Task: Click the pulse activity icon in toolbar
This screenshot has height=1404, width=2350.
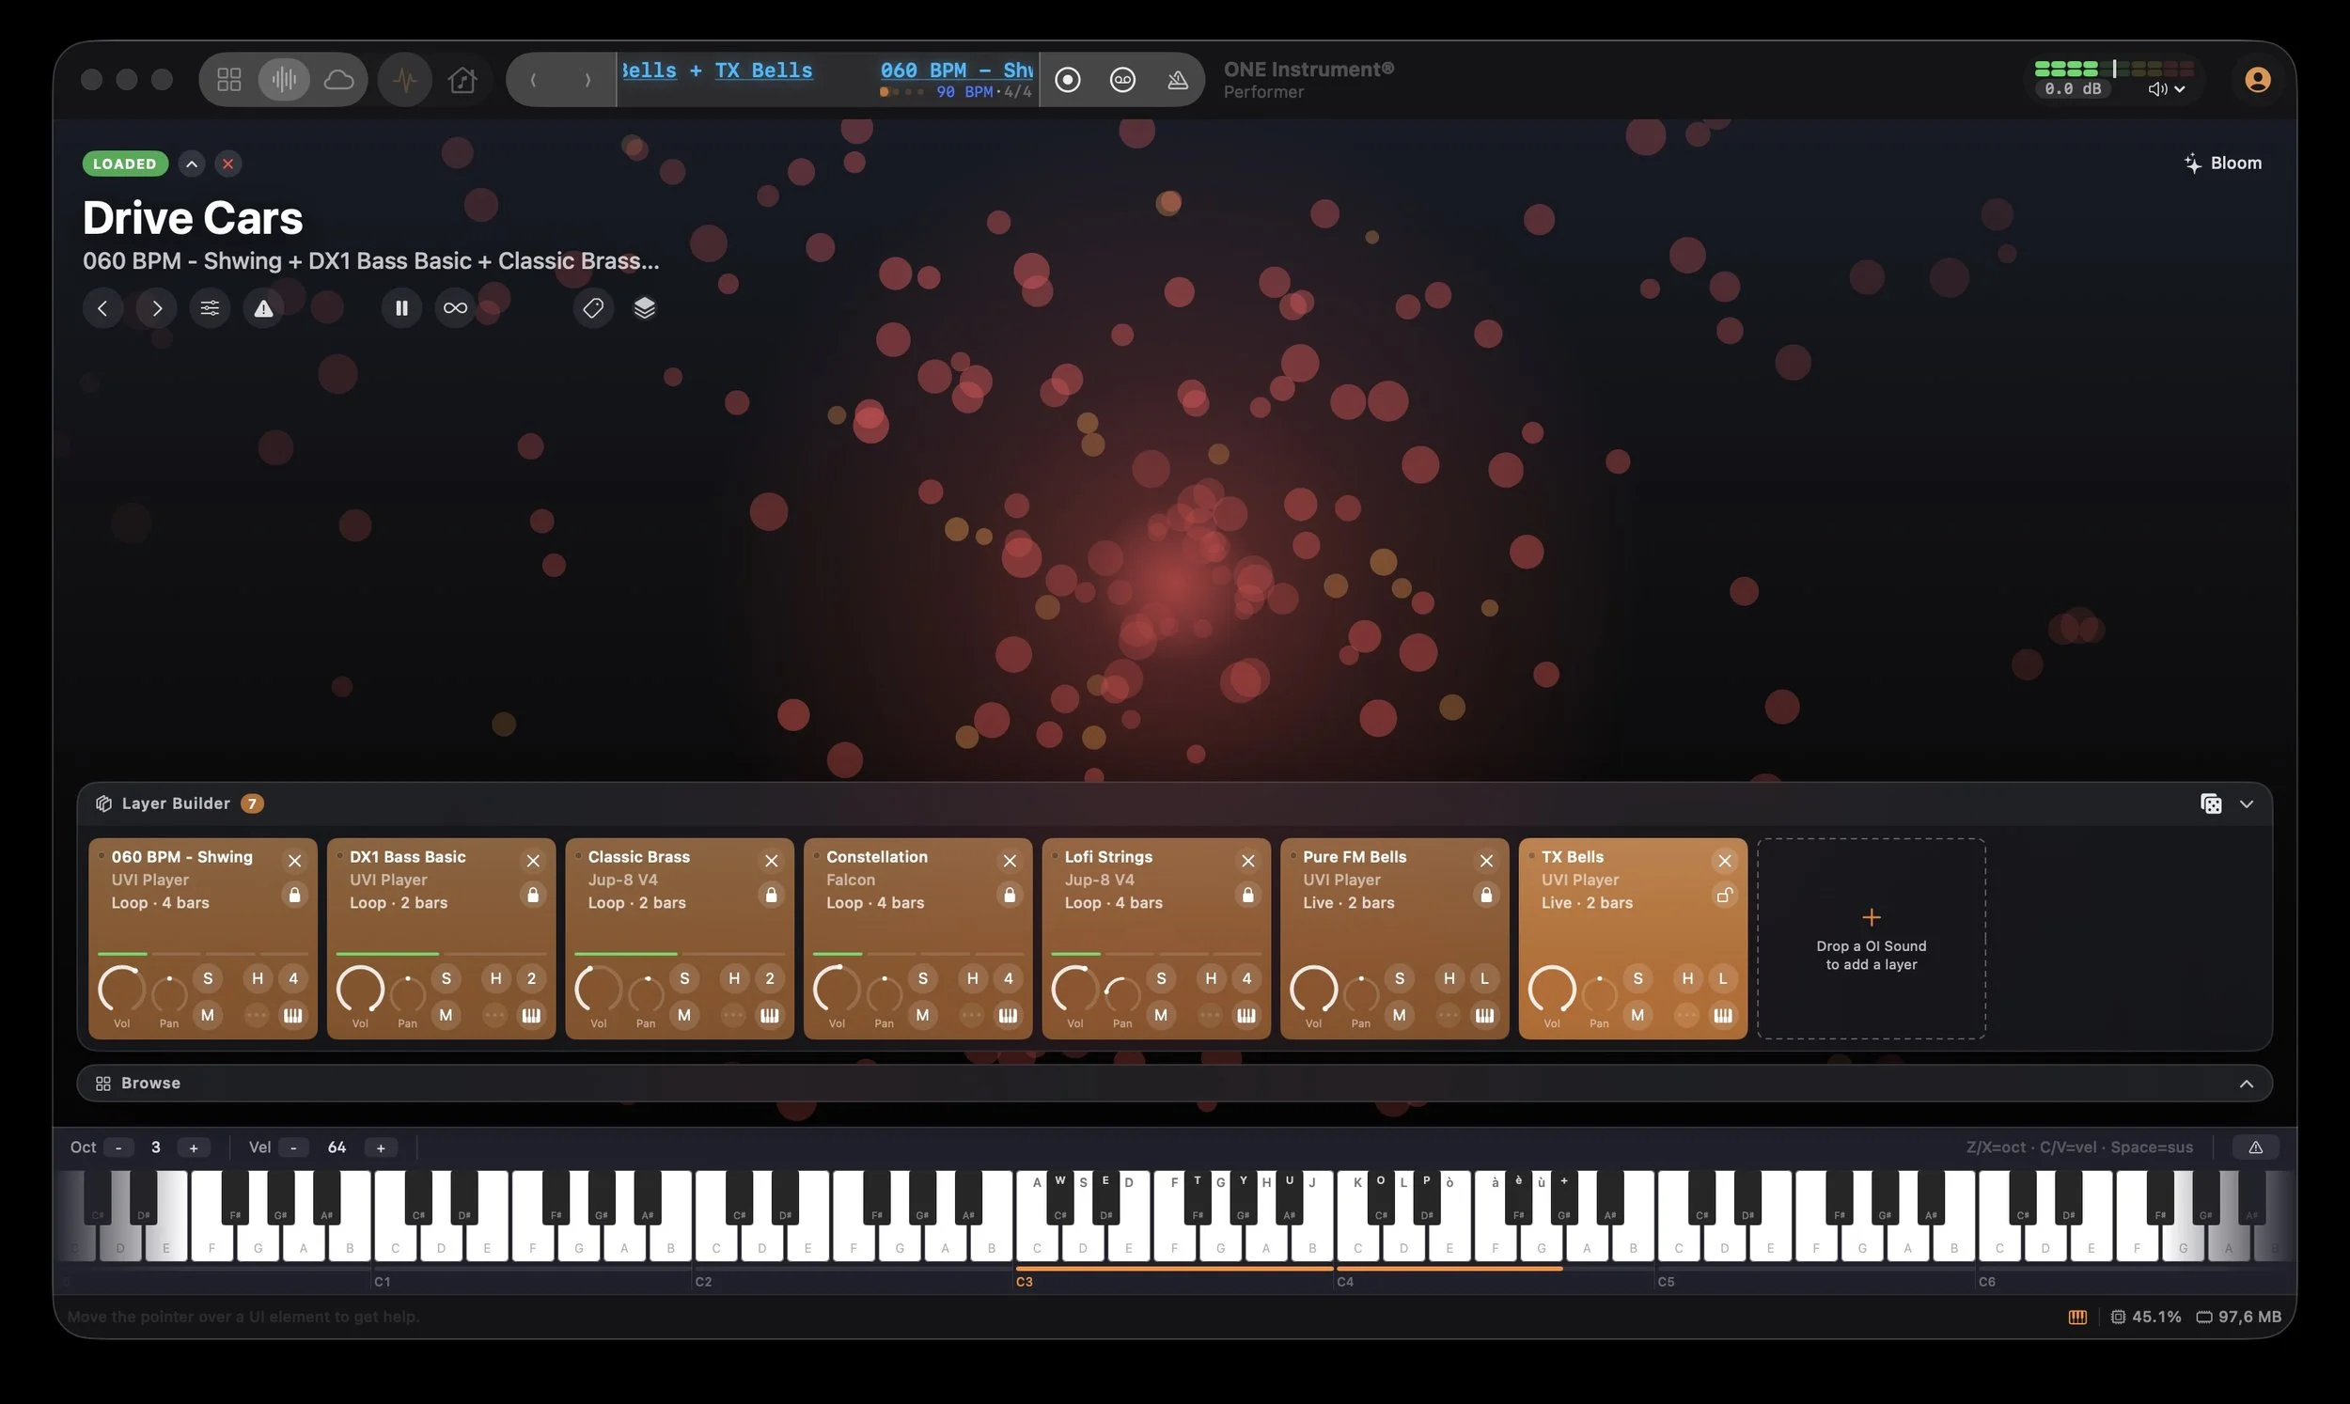Action: coord(405,80)
